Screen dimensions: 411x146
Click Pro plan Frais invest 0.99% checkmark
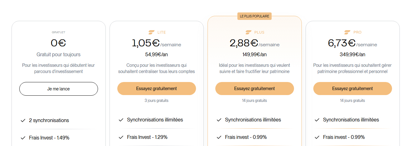317,137
